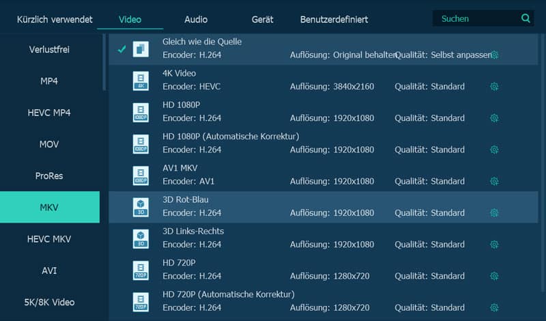The width and height of the screenshot is (546, 321).
Task: Open gear for HD 720P (Automatische Korrektur)
Action: (x=494, y=308)
